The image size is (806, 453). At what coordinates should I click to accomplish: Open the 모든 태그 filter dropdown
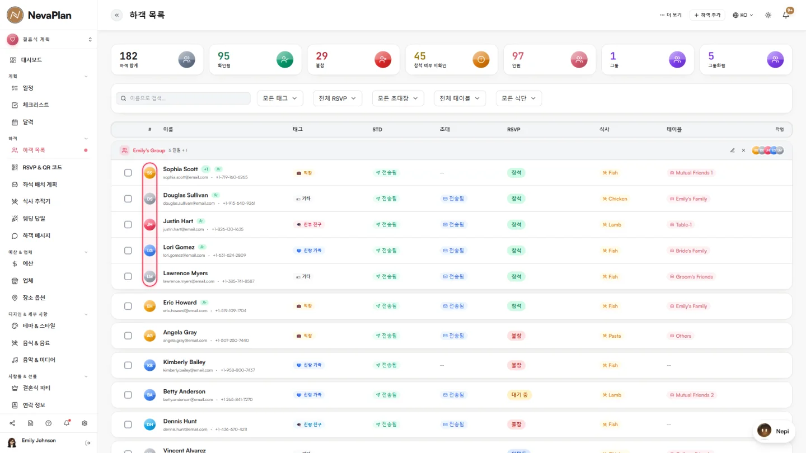point(280,98)
